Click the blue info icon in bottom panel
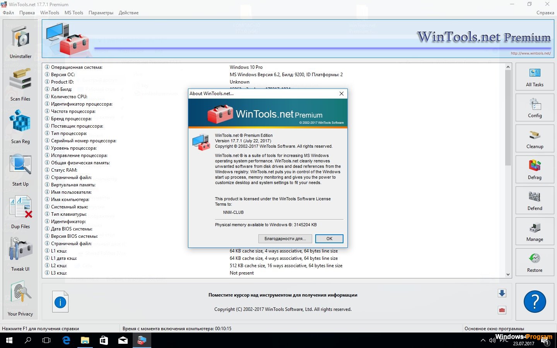557x348 pixels. [60, 302]
